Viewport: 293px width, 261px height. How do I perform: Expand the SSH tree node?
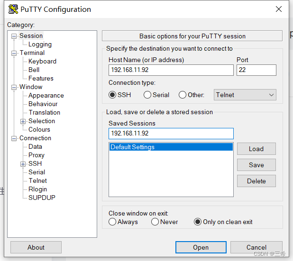coord(23,164)
